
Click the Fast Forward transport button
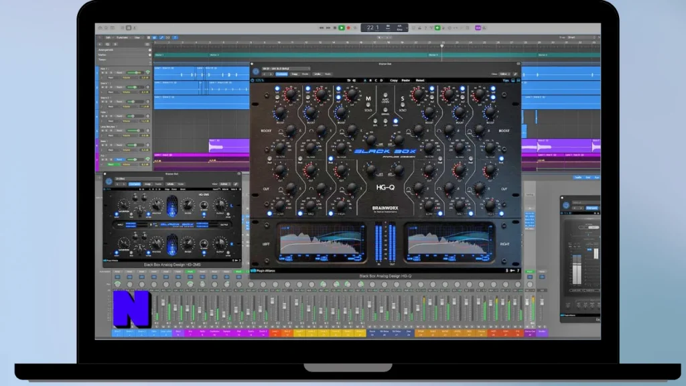328,28
